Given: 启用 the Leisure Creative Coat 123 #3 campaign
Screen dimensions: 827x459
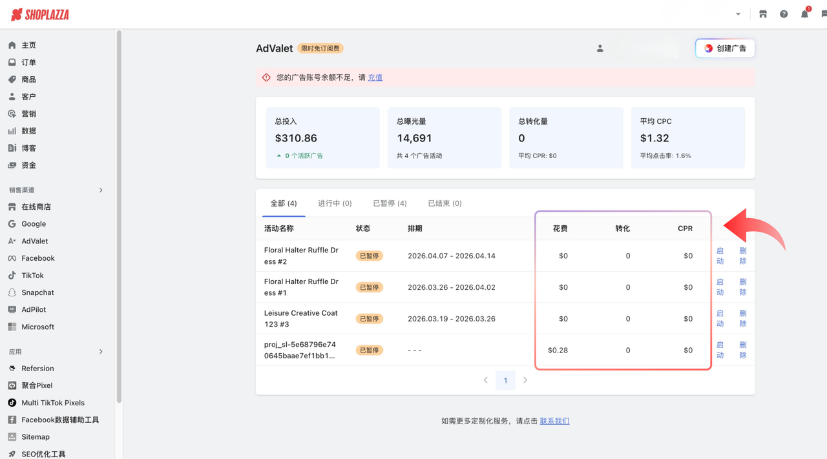Looking at the screenshot, I should (720, 318).
